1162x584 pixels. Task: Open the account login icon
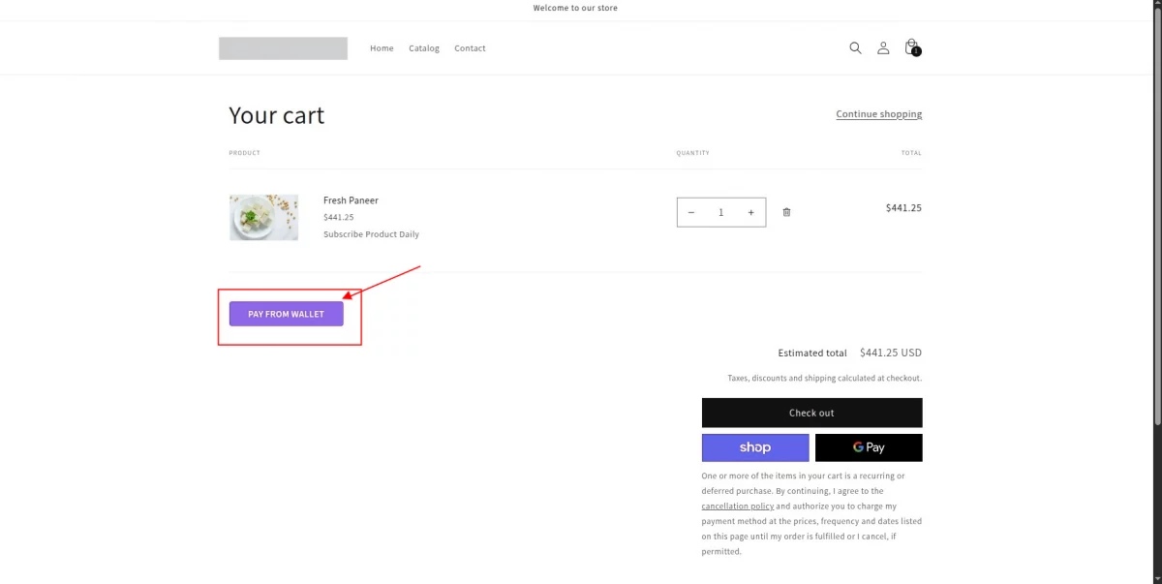pyautogui.click(x=883, y=47)
